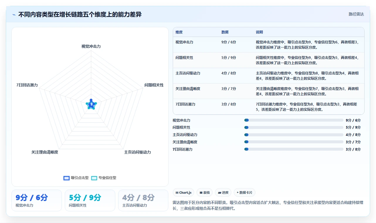Select the 表格 tag chip
Image resolution: width=376 pixels, height=223 pixels.
204,193
